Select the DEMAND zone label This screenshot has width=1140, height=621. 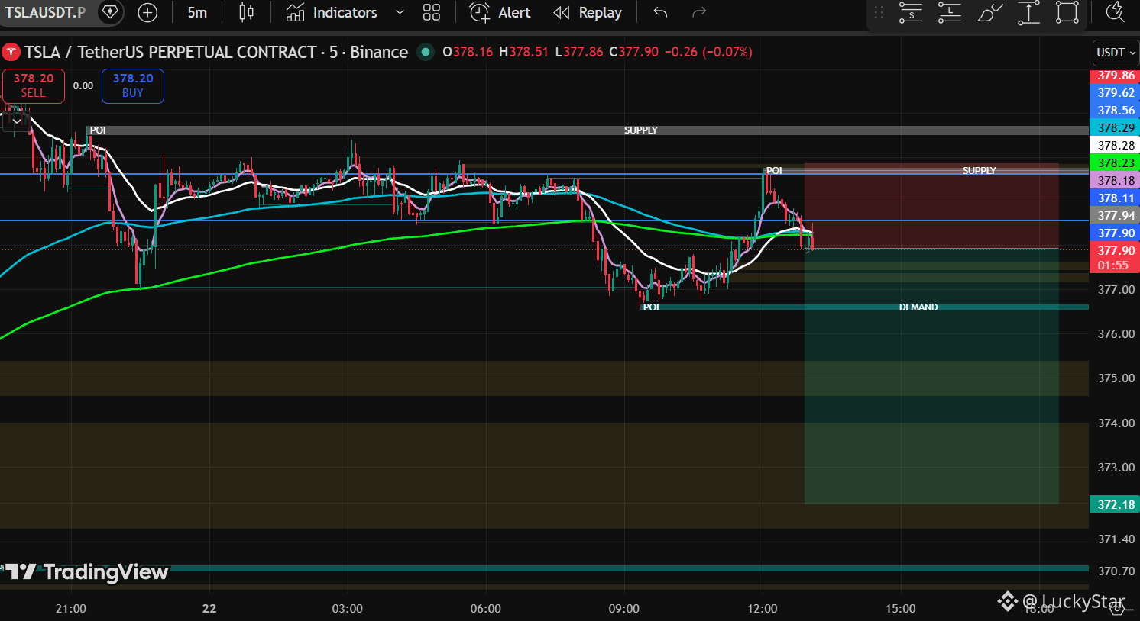pos(918,307)
